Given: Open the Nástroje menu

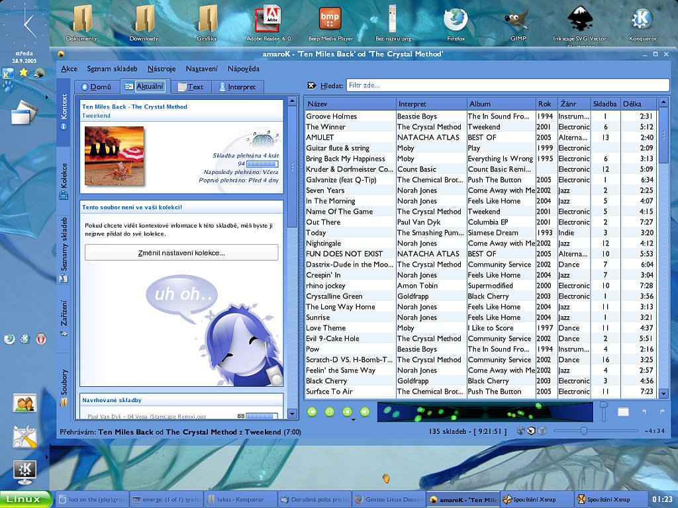Looking at the screenshot, I should pyautogui.click(x=162, y=69).
